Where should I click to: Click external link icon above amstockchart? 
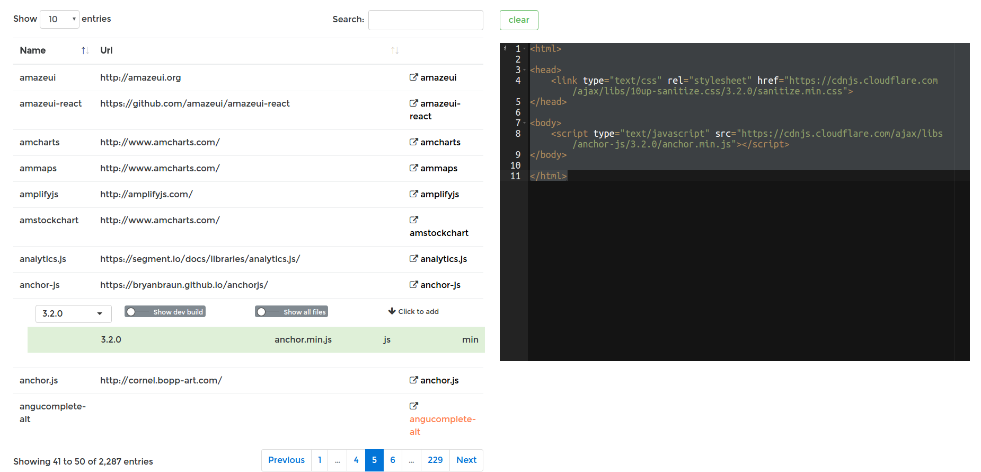(413, 220)
